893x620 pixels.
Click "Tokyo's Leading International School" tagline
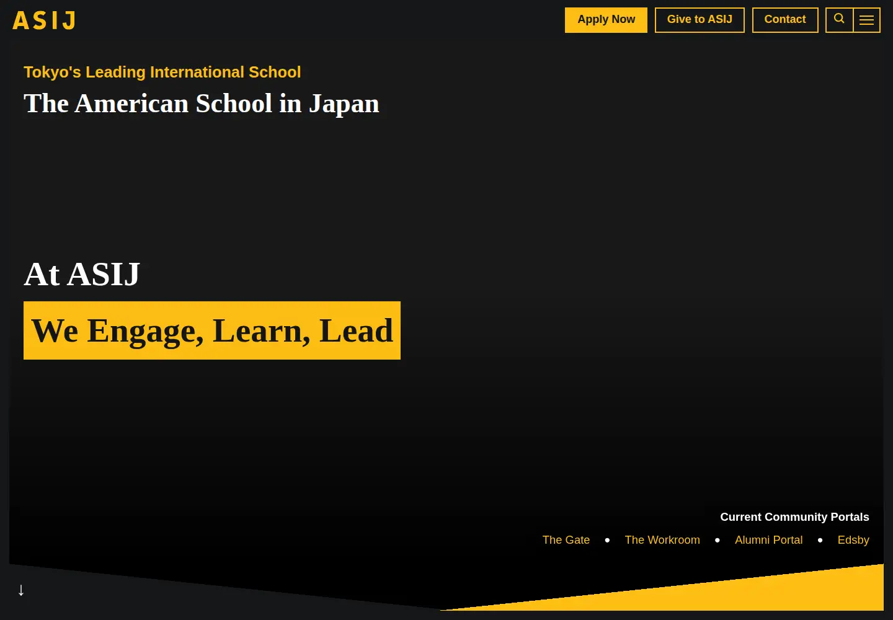click(162, 72)
